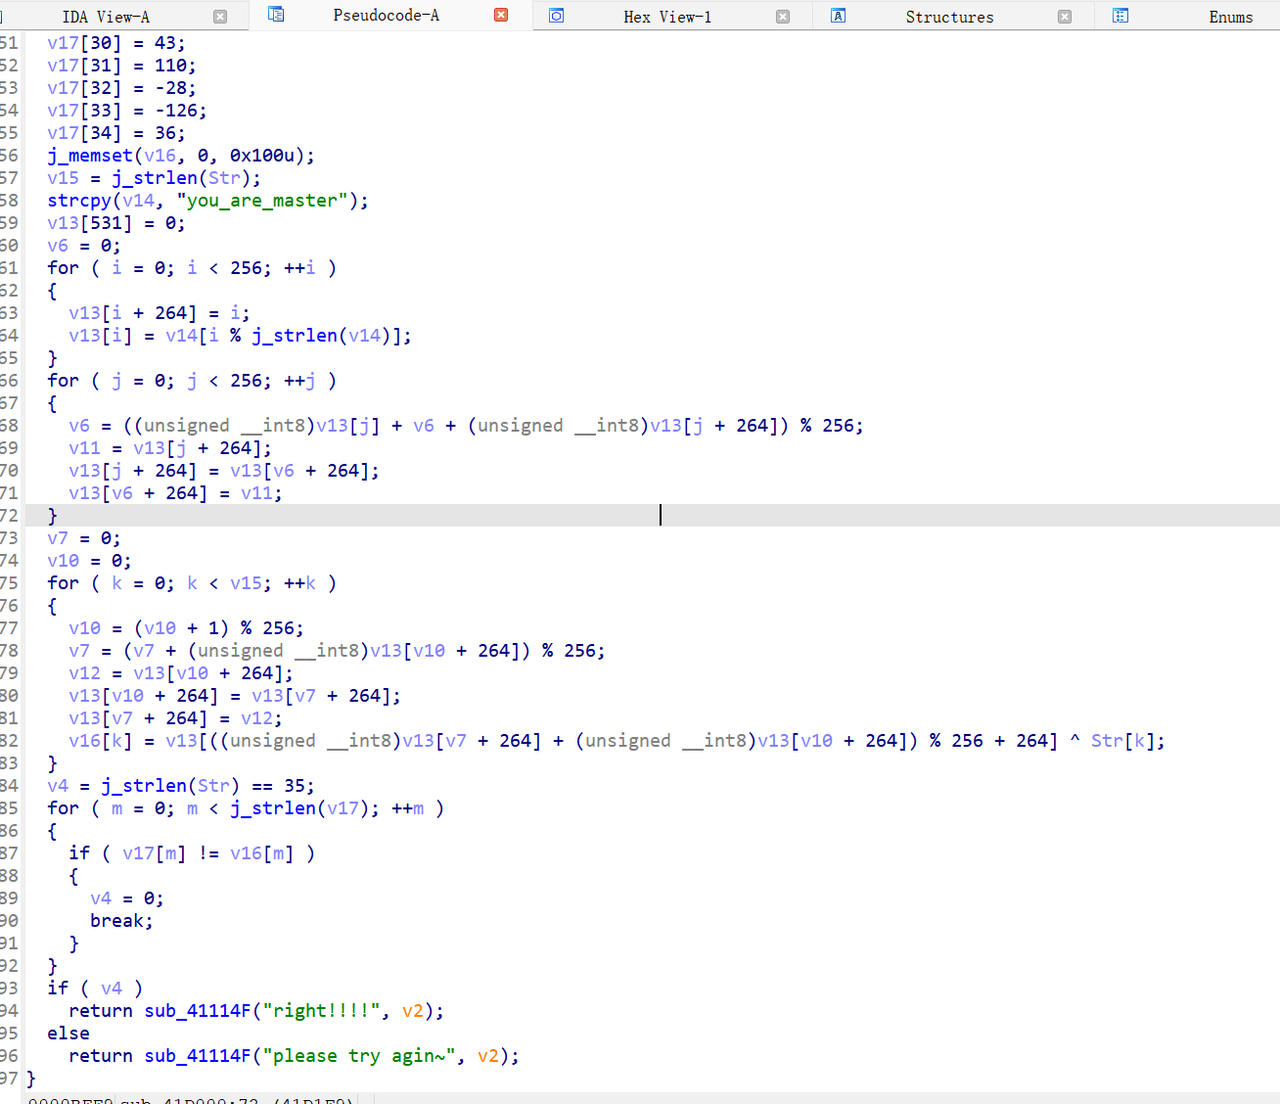Image resolution: width=1280 pixels, height=1104 pixels.
Task: Click variable v15 in the j_strlen assignment
Action: coord(63,178)
